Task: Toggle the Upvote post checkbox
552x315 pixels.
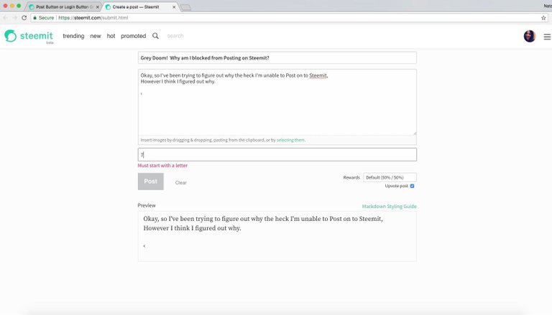Action: pyautogui.click(x=413, y=186)
